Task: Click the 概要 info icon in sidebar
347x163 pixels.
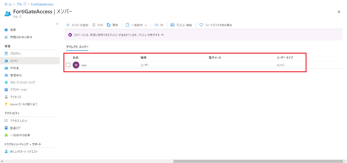Action: (6, 30)
